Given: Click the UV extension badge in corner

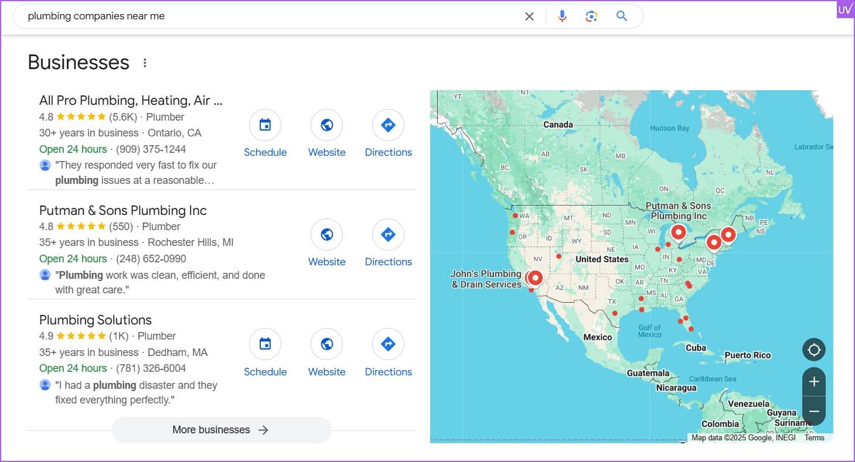Looking at the screenshot, I should (x=844, y=10).
